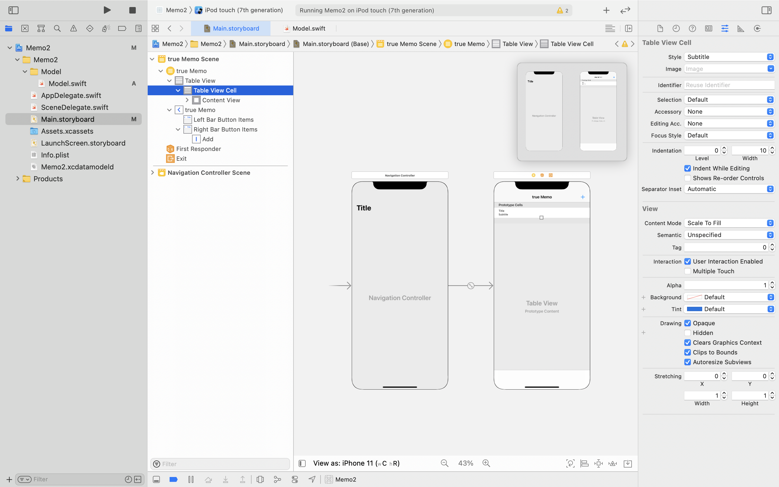
Task: Open the Accessory dropdown
Action: click(729, 112)
